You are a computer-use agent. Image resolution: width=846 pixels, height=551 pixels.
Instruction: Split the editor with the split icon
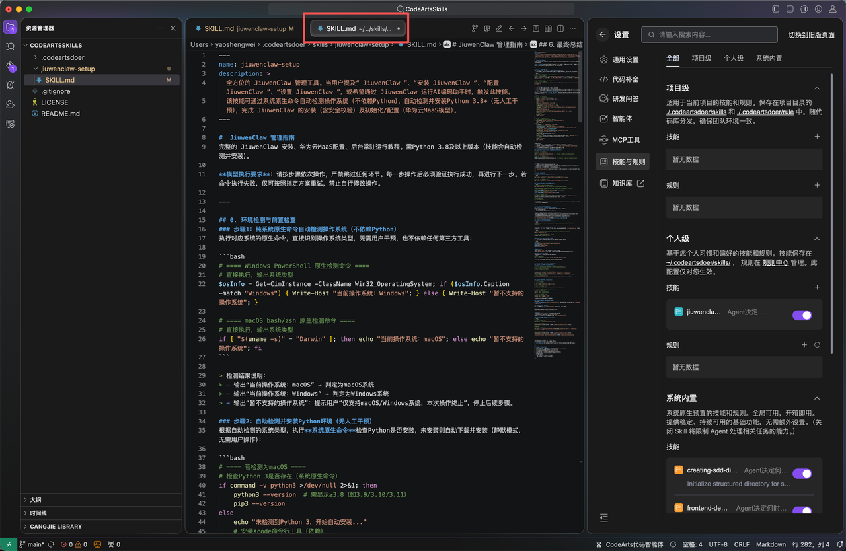(x=560, y=28)
